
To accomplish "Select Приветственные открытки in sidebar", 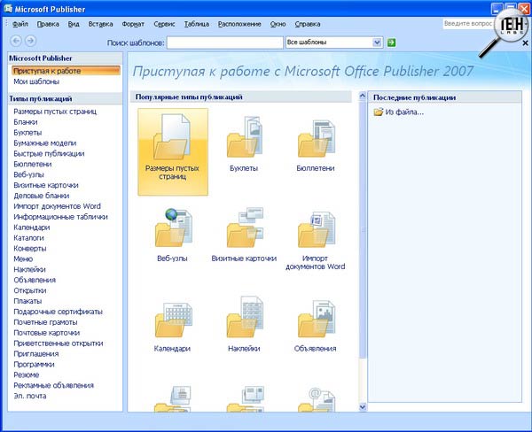I will 59,343.
